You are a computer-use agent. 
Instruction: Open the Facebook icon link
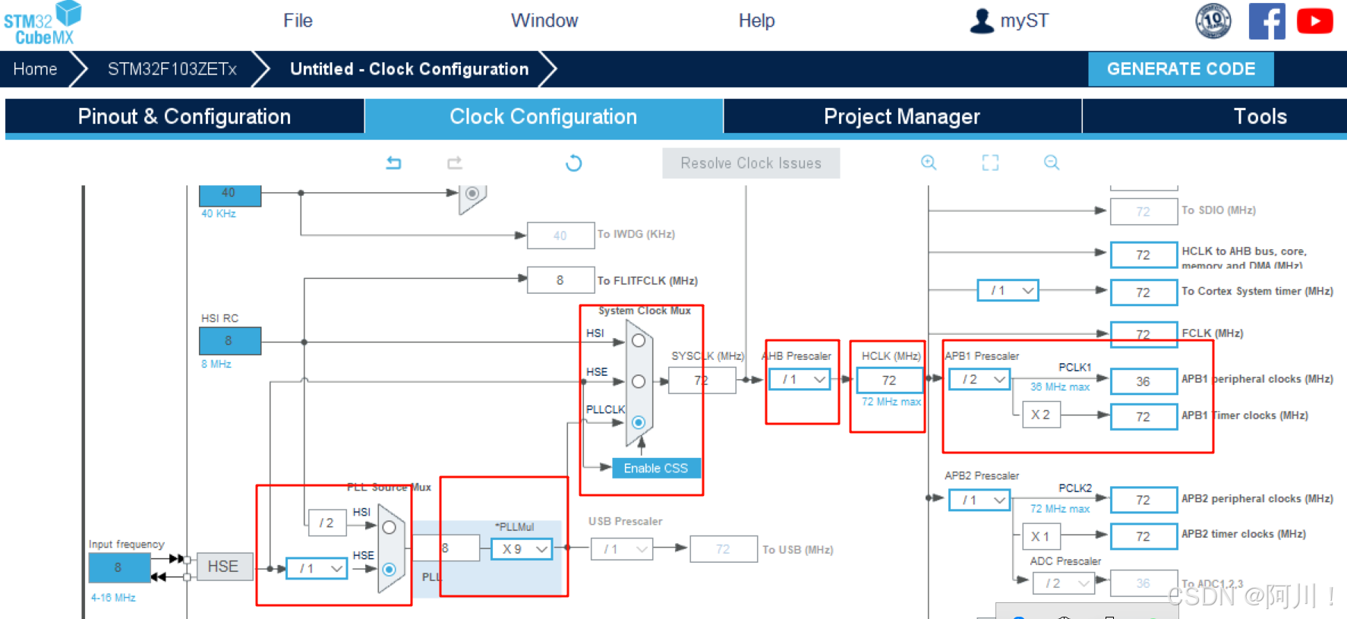tap(1267, 21)
